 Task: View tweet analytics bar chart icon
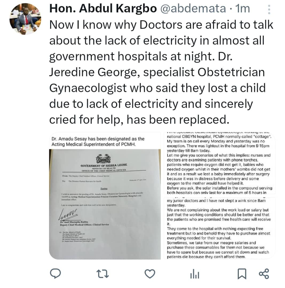point(195,274)
